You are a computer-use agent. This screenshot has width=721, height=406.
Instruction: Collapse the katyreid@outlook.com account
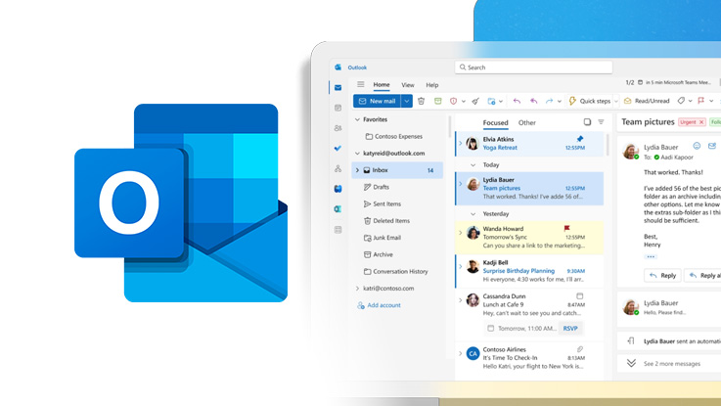(x=357, y=154)
